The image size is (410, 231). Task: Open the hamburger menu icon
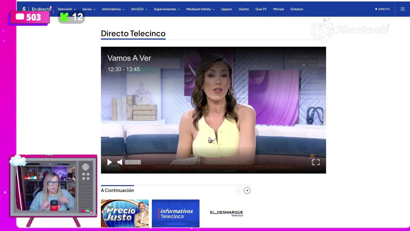pos(403,9)
